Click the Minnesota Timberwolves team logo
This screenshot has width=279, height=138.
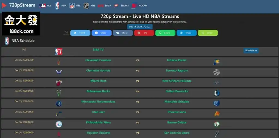[59, 103]
